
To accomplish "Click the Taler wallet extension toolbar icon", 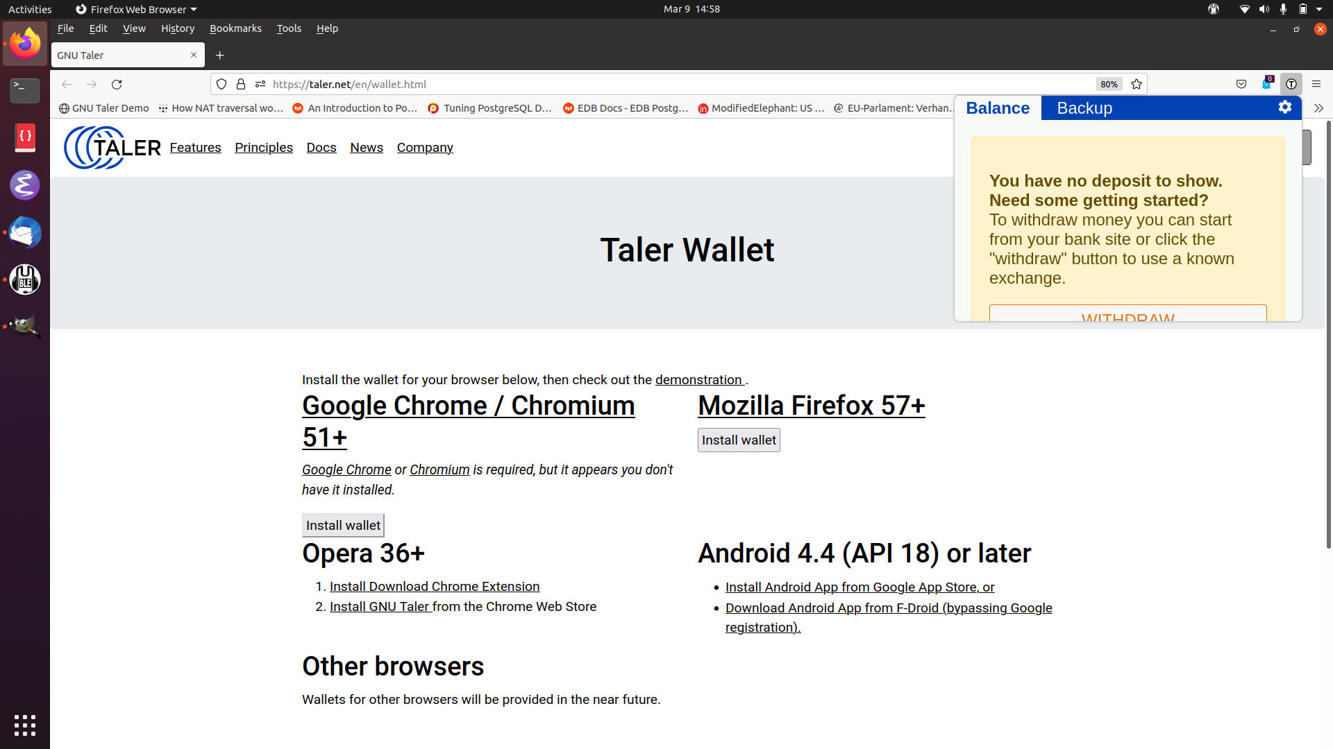I will [1291, 84].
